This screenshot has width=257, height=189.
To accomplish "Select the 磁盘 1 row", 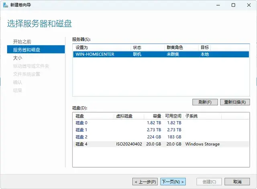I will 161,130.
